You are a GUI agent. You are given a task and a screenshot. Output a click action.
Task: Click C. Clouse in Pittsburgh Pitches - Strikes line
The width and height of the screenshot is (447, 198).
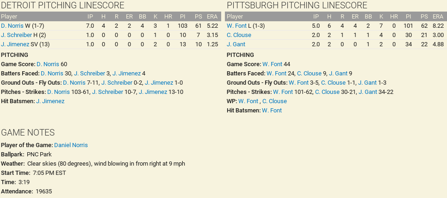(327, 92)
